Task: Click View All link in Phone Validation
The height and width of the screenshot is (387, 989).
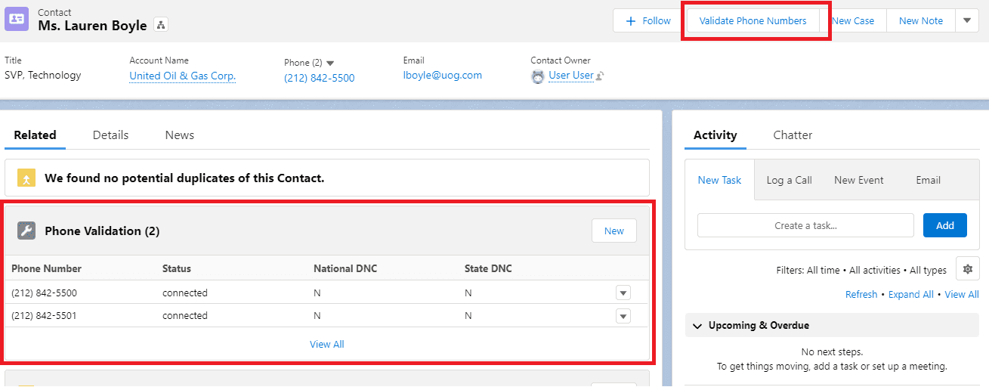Action: 326,344
